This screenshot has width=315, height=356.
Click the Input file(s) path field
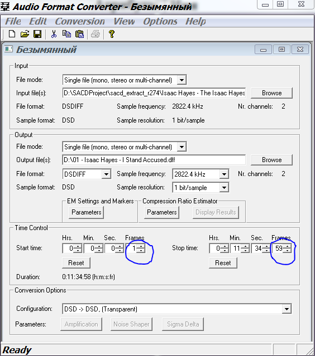tap(154, 93)
